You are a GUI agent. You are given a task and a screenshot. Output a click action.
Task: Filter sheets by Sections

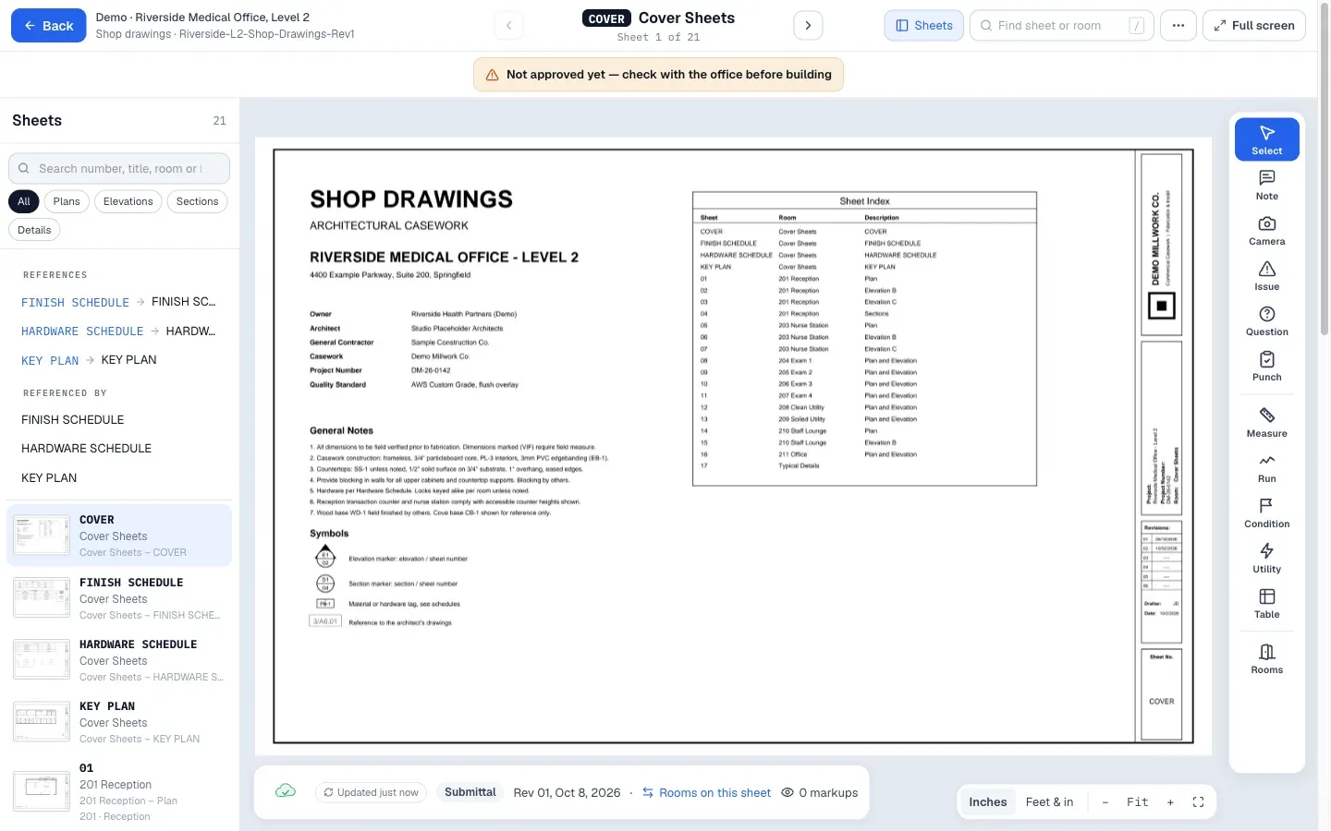point(197,201)
